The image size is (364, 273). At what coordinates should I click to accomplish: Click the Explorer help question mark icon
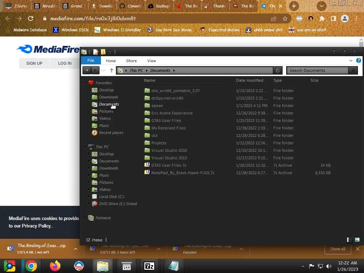pos(358,60)
